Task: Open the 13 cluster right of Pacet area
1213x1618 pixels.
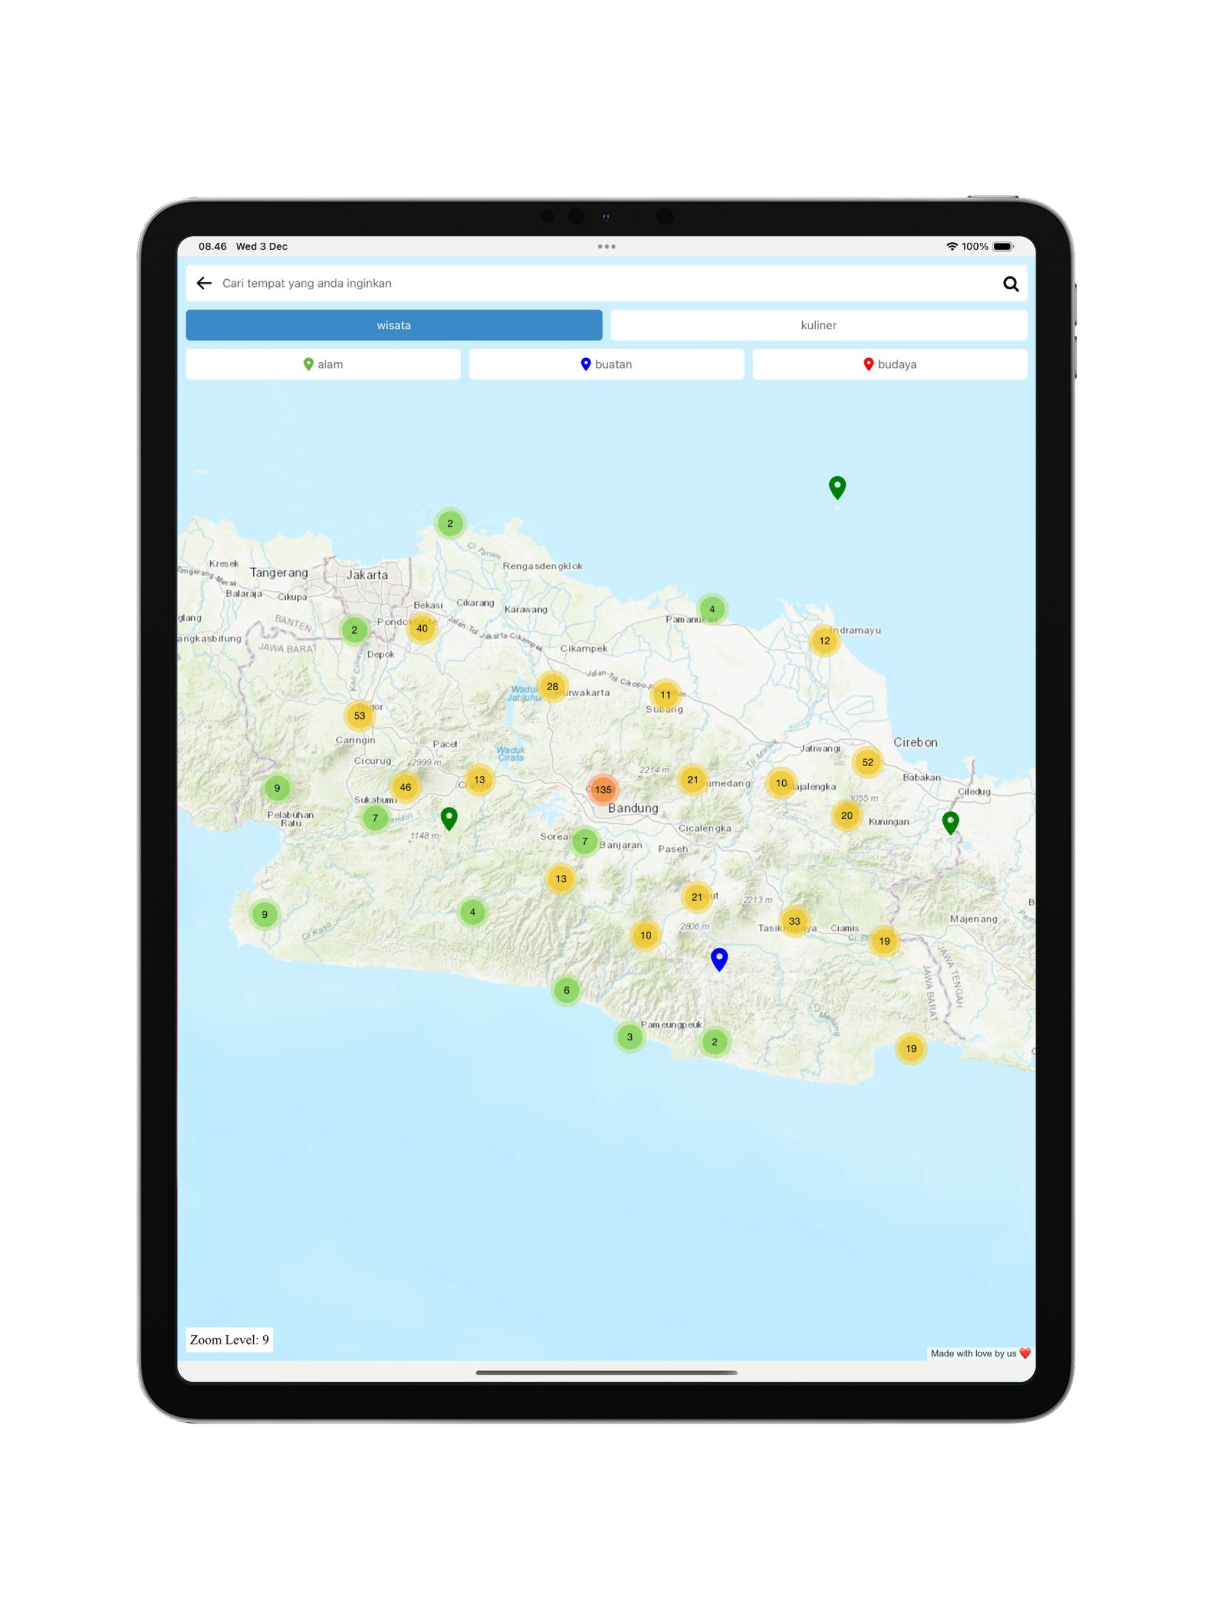Action: [479, 780]
